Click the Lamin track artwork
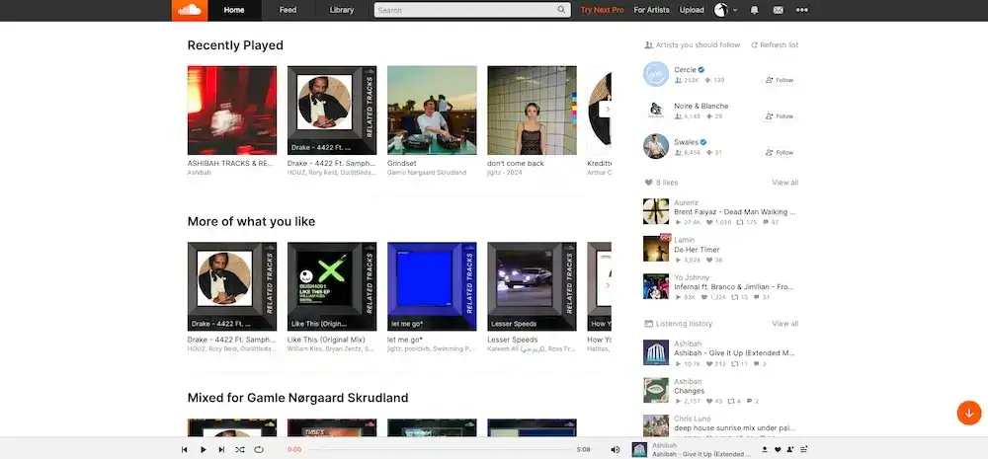988x459 pixels. 656,249
